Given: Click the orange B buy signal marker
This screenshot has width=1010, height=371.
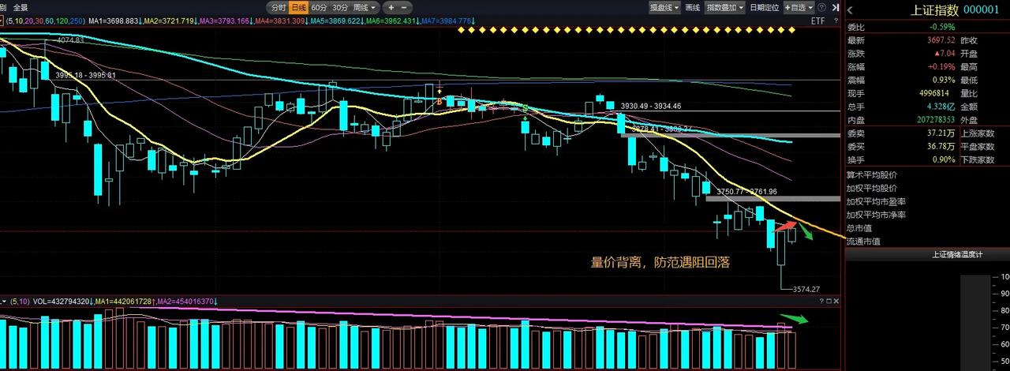Looking at the screenshot, I should (440, 101).
